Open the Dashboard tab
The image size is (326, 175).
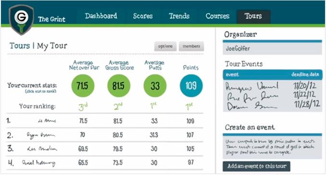(101, 16)
